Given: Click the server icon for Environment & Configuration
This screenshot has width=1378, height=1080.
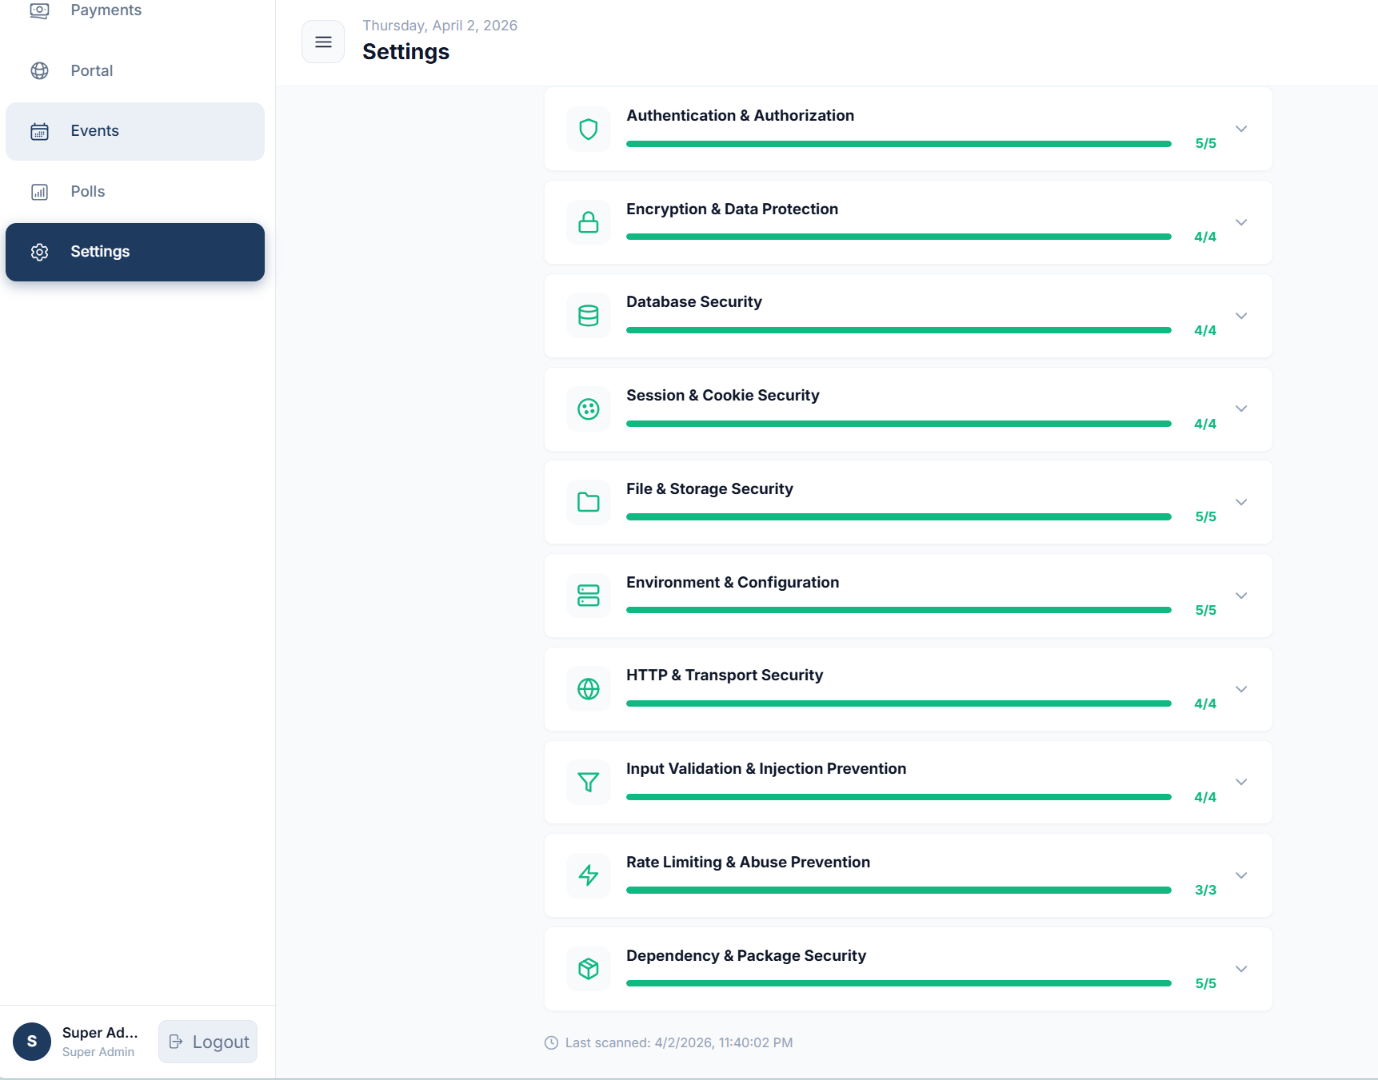Looking at the screenshot, I should coord(588,596).
